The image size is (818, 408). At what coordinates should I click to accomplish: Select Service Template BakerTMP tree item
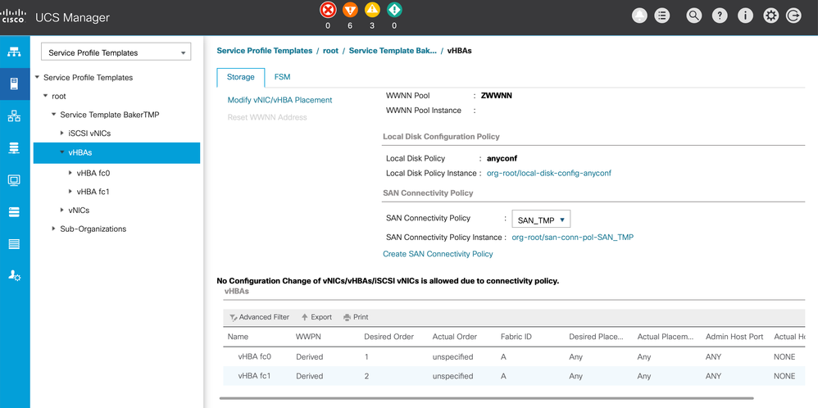coord(110,115)
